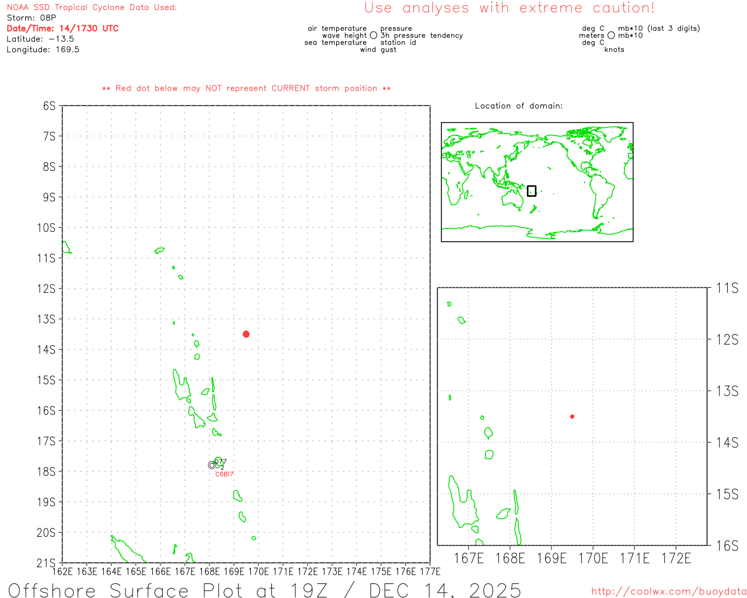747x598 pixels.
Task: Click the '6S' latitude label on the main map
Action: pos(49,106)
